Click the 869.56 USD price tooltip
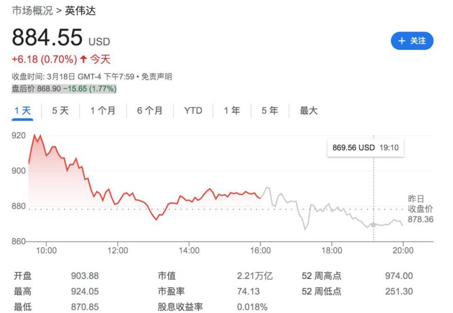This screenshot has width=453, height=313. tap(365, 148)
